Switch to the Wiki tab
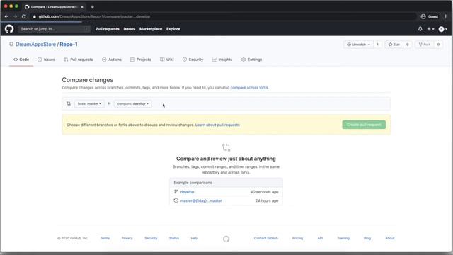 tap(167, 59)
